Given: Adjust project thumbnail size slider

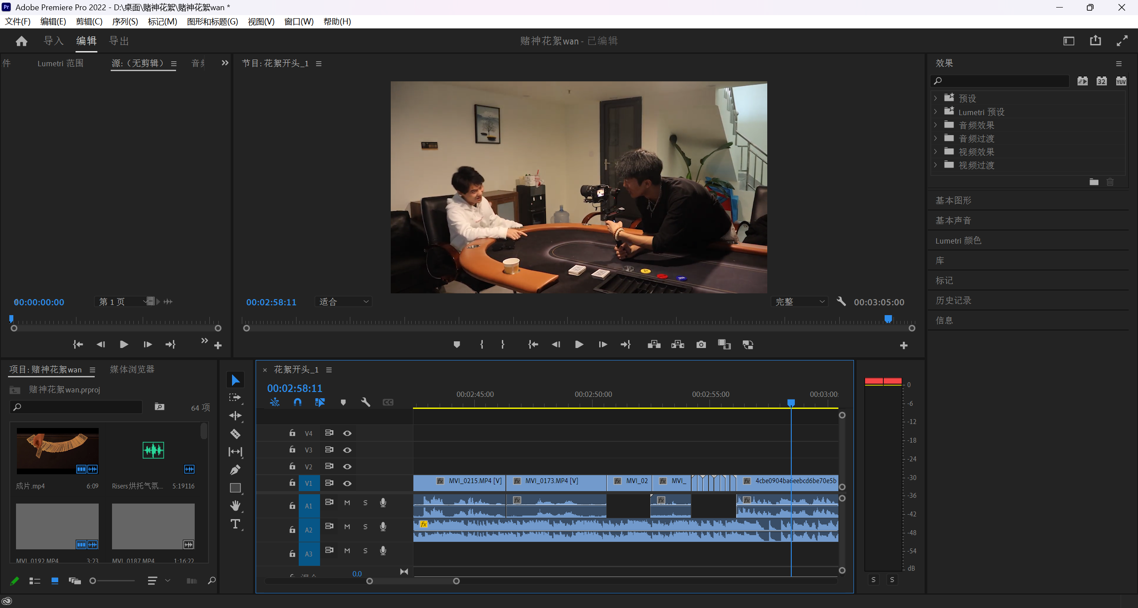Looking at the screenshot, I should 112,581.
